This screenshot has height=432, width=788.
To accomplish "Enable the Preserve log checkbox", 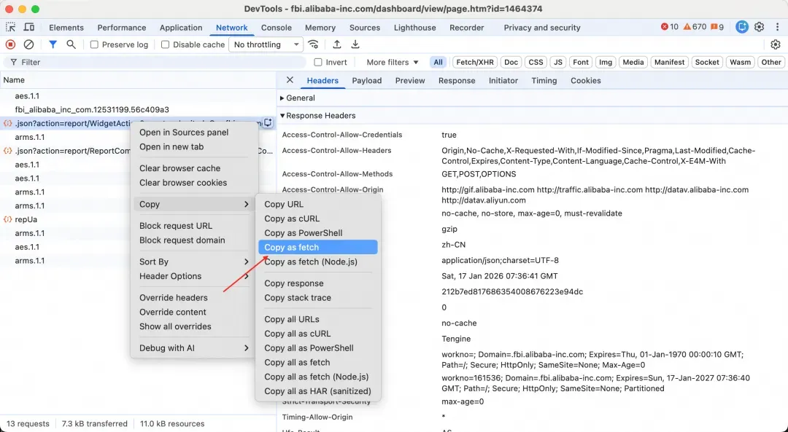I will pos(94,44).
